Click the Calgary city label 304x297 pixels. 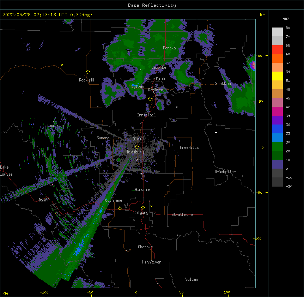pyautogui.click(x=141, y=213)
